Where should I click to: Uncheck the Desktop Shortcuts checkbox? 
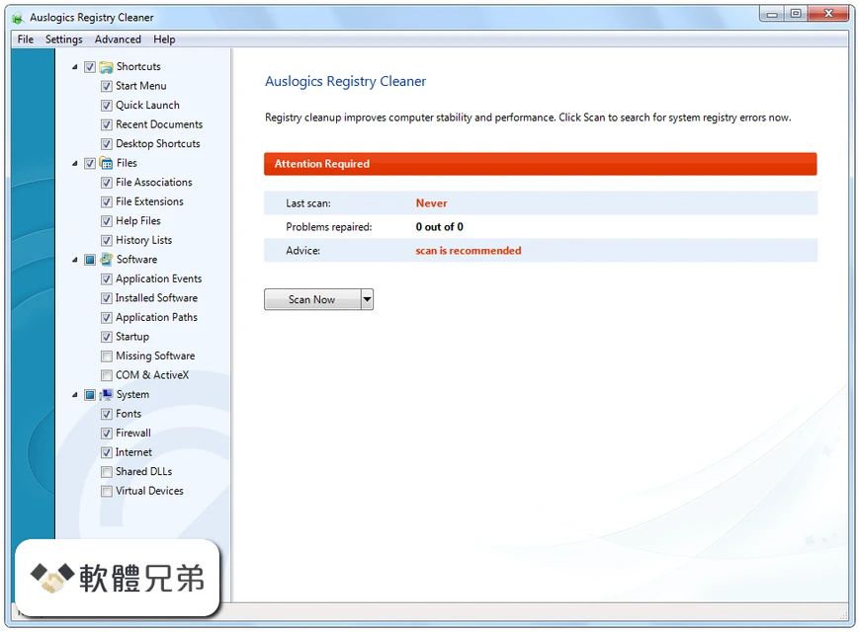(107, 144)
